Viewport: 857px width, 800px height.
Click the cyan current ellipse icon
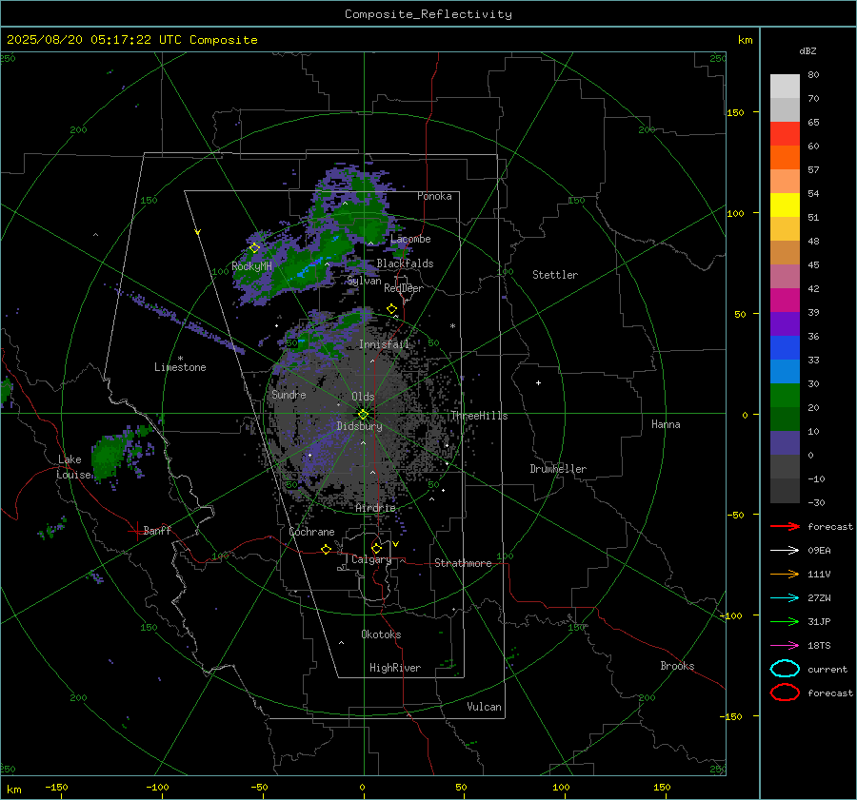coord(785,669)
